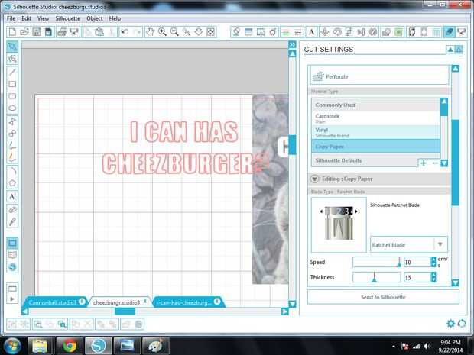Screen dimensions: 474x355
Task: Close the Cannonball.studio3 tab
Action: [x=82, y=302]
